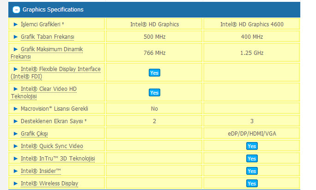Open the Intel Quick Sync Video link
The width and height of the screenshot is (316, 190).
52,146
